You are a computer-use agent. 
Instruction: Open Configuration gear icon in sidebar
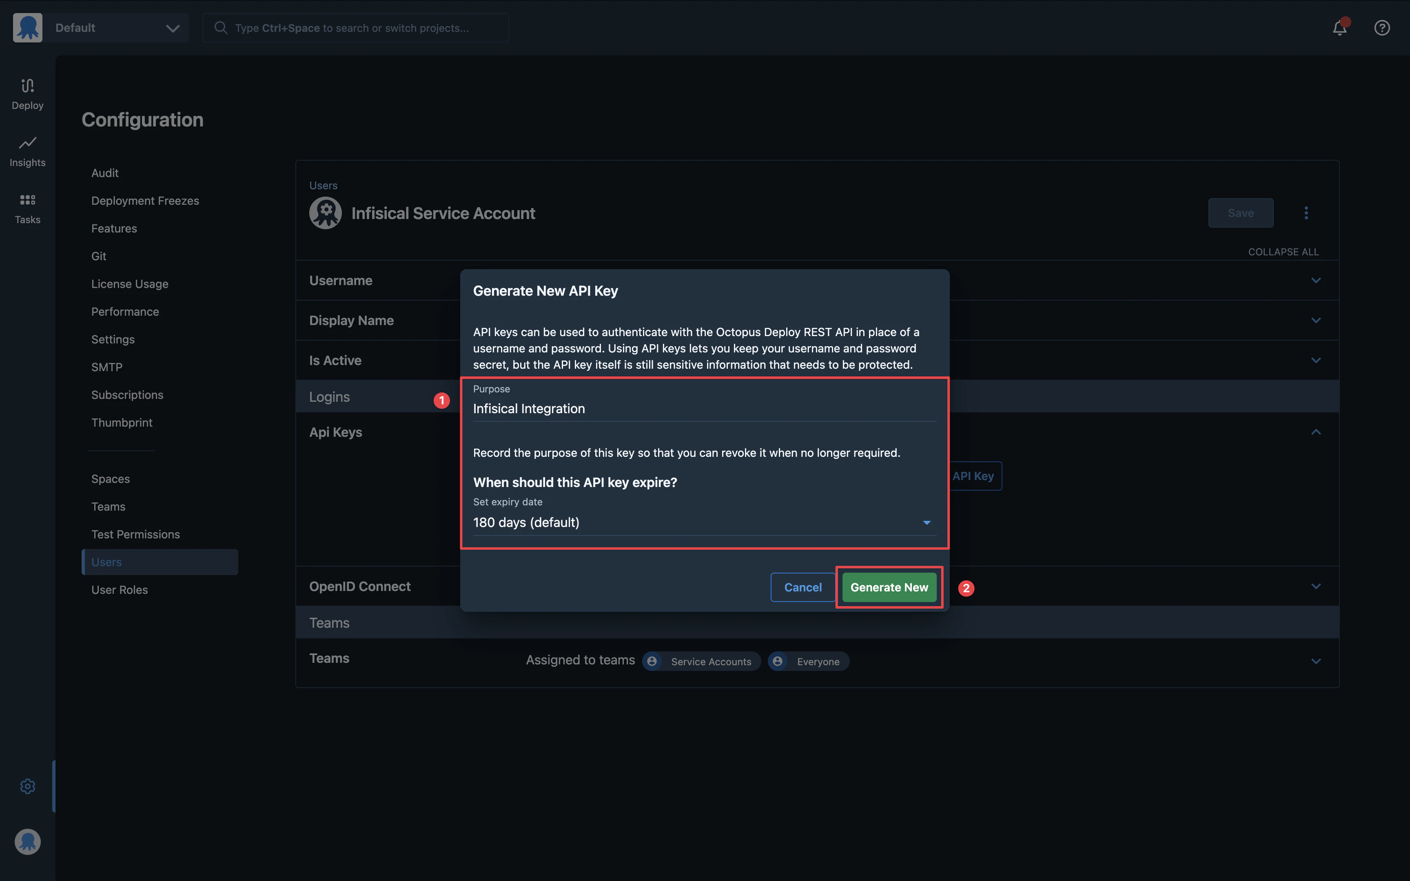tap(27, 786)
